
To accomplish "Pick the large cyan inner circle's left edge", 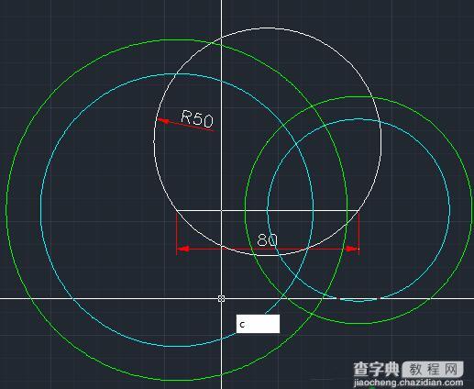I will point(41,209).
